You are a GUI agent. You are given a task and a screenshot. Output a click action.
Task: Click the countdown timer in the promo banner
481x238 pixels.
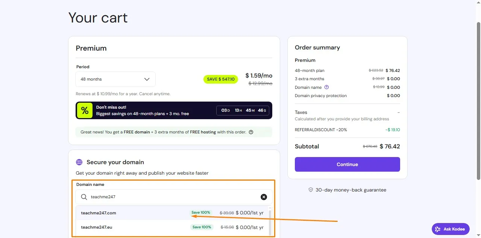click(x=243, y=110)
